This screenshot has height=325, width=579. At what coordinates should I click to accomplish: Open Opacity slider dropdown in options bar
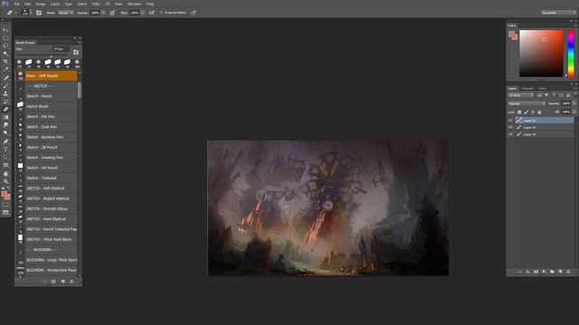[x=103, y=13]
